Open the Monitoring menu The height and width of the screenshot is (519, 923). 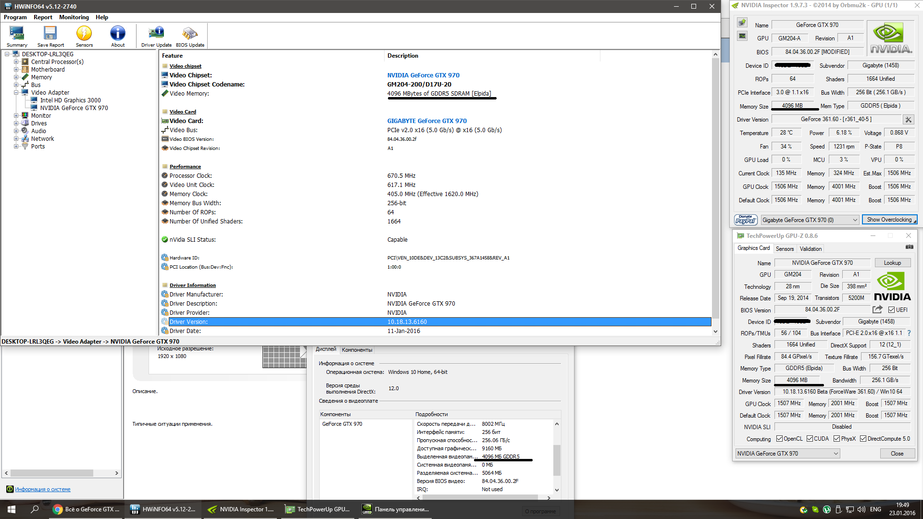[x=74, y=17]
